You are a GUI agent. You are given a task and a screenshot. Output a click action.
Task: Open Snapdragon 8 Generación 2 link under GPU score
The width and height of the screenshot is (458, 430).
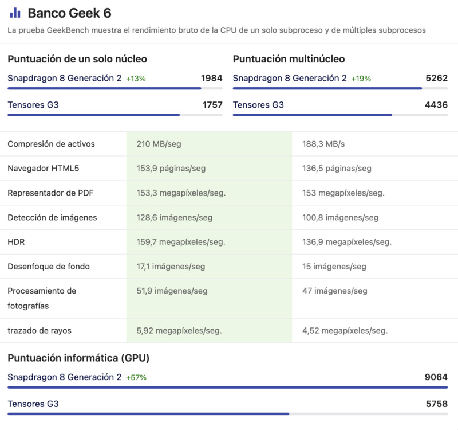coord(65,377)
